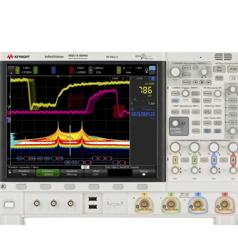The image size is (238, 238).
Task: Tap the S1 serial bus label on screen
Action: click(x=9, y=159)
